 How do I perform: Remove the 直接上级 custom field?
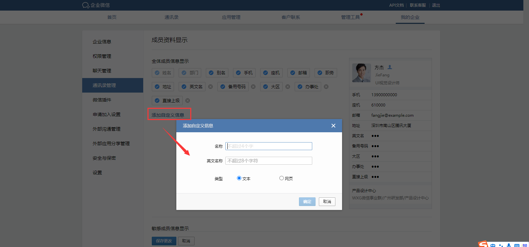click(188, 101)
